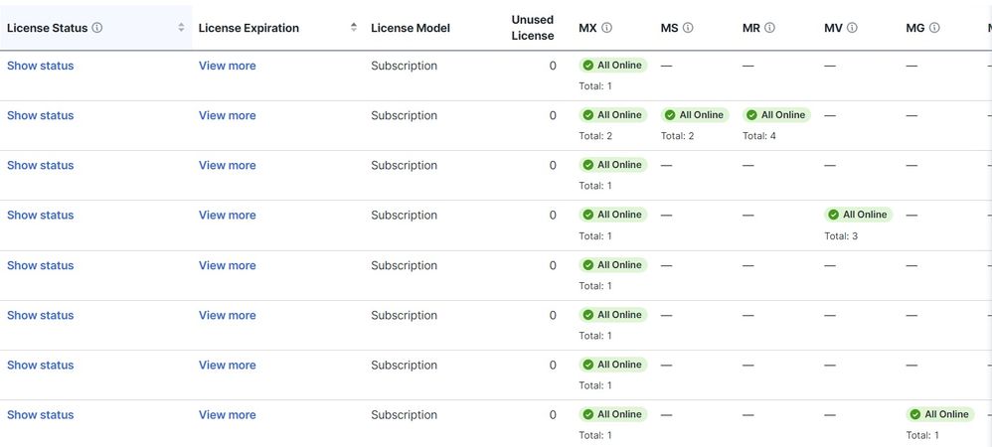Click the License Model column header
The width and height of the screenshot is (992, 447).
[411, 28]
